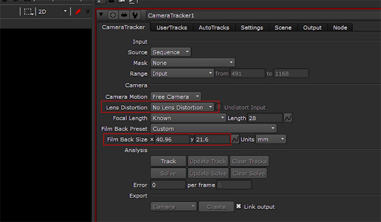Screen dimensions: 381x222
Task: Expand the double chevron viewer overflow
Action: [x=88, y=12]
